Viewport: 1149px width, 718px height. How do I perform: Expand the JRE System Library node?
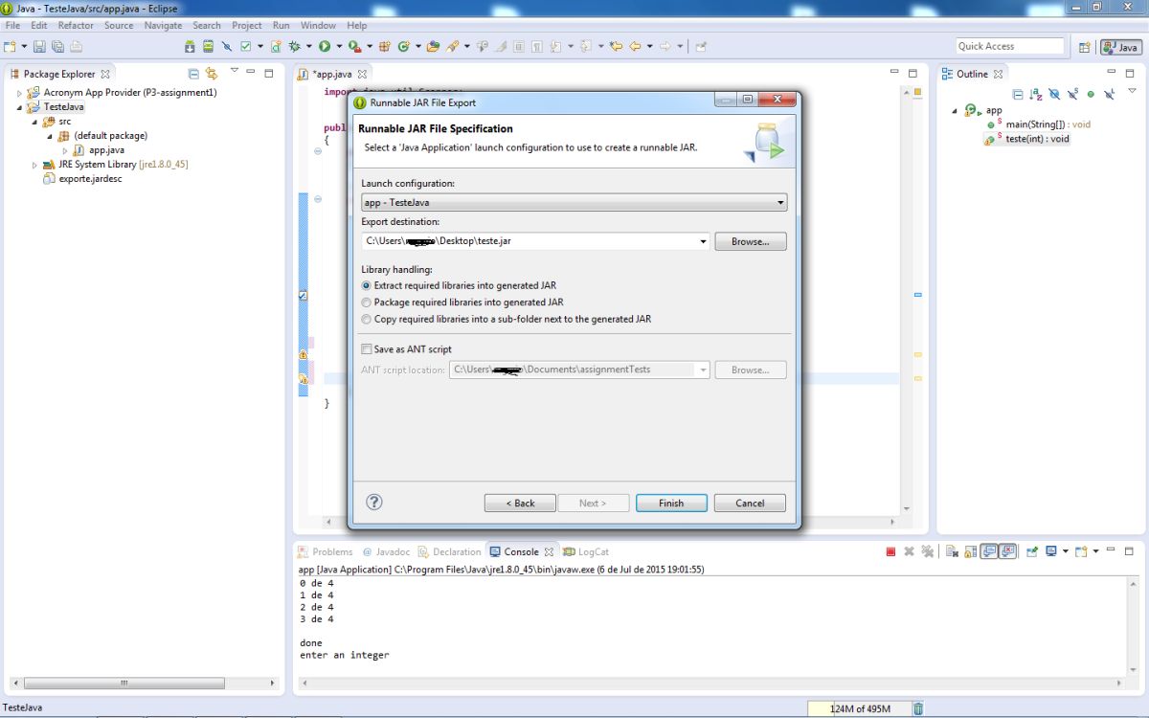[35, 165]
